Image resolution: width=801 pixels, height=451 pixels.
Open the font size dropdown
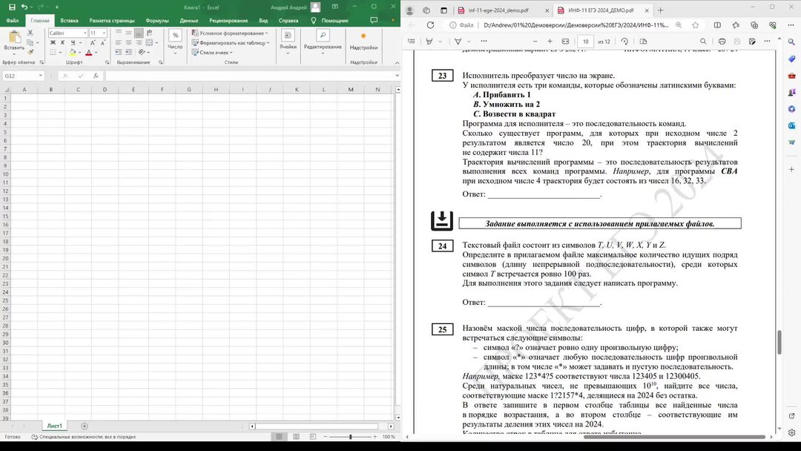(105, 33)
